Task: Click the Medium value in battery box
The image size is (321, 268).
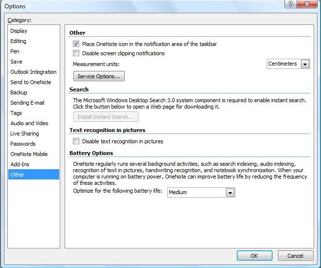Action: click(x=178, y=192)
